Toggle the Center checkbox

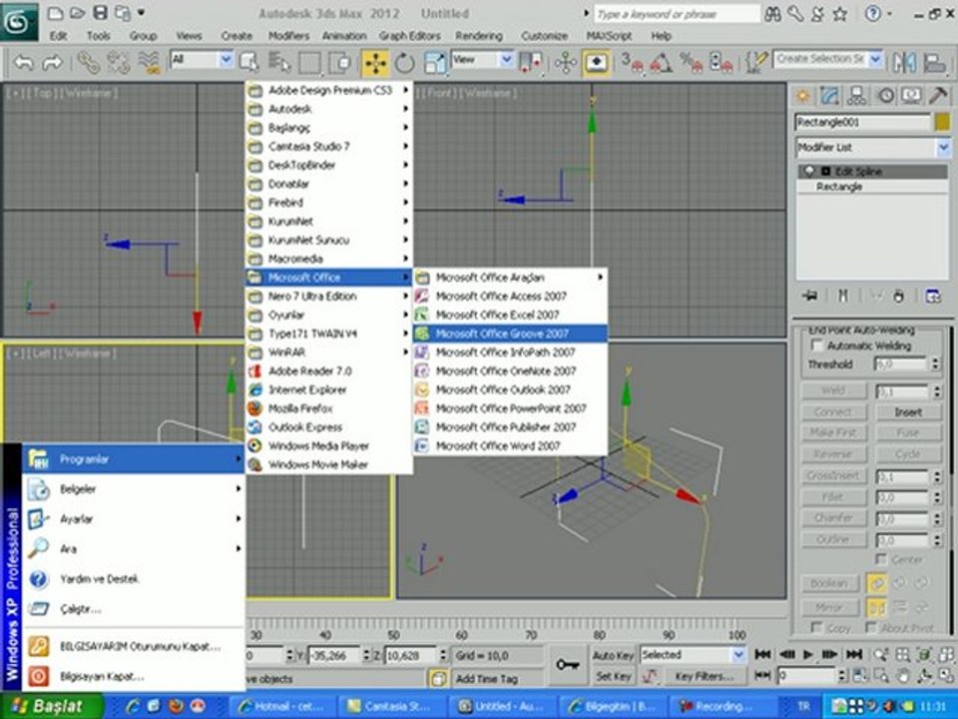coord(880,559)
